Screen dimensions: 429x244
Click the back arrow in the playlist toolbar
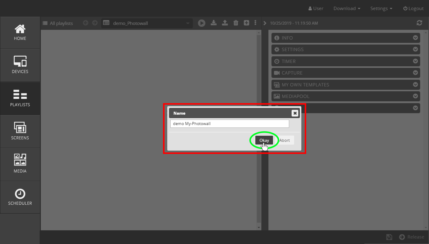point(86,23)
